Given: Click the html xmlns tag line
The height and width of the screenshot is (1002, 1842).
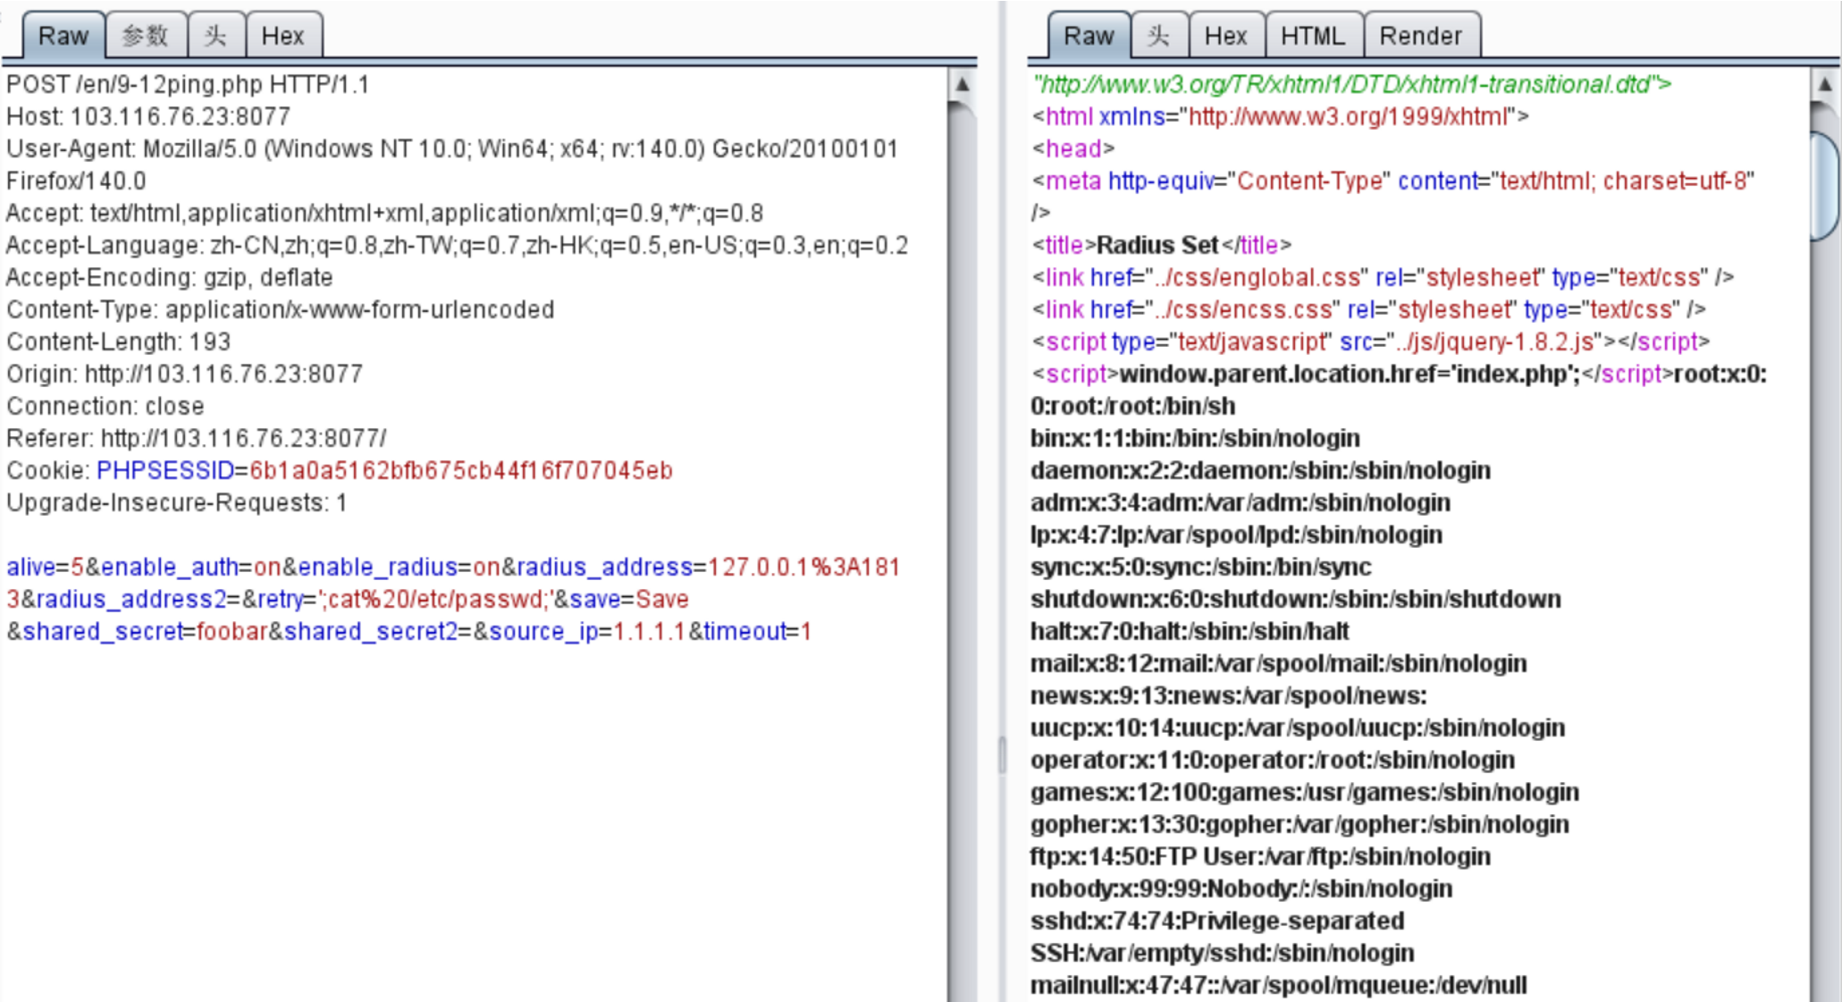Looking at the screenshot, I should click(1281, 117).
